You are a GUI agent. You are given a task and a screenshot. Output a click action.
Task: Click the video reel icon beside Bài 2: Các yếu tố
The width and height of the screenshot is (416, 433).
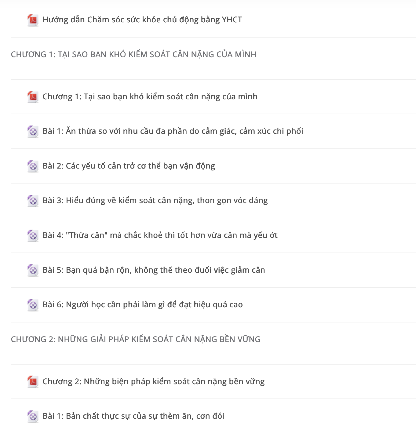(33, 166)
